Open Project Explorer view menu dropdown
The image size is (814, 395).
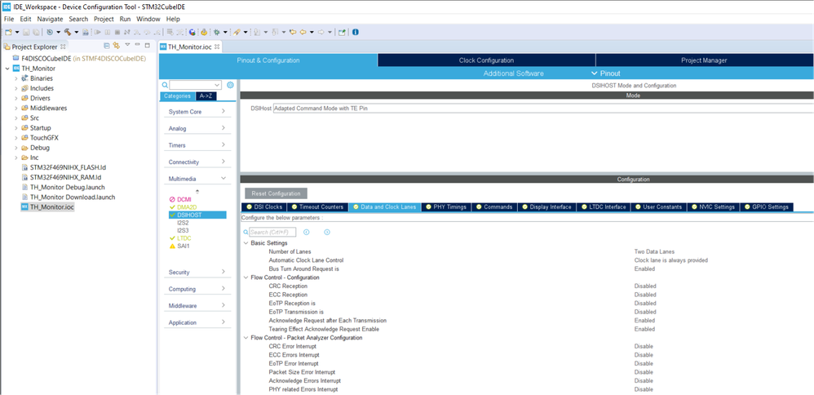pyautogui.click(x=127, y=45)
